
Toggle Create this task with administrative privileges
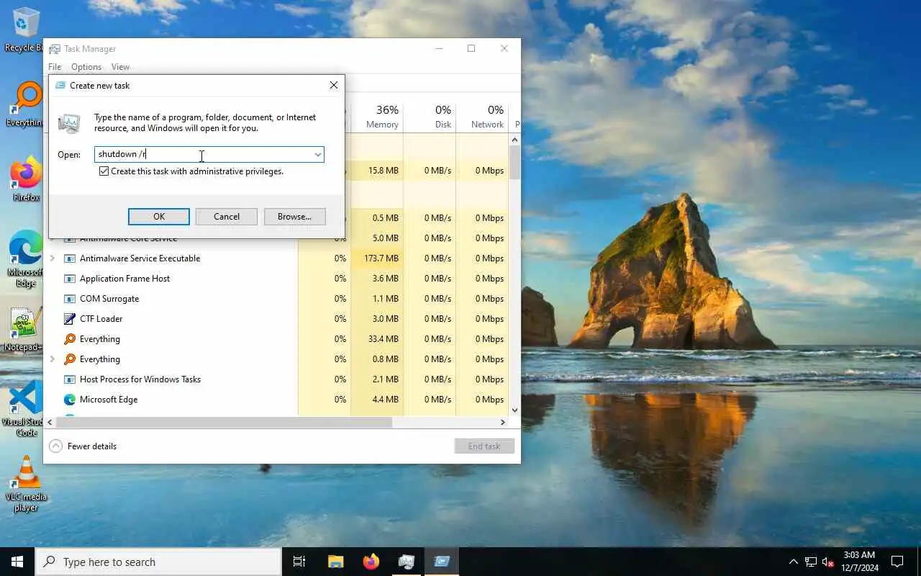(104, 171)
